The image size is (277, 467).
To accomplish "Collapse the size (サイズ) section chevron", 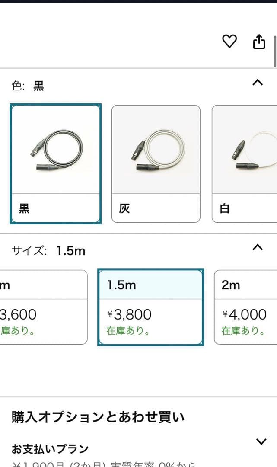I will [258, 247].
